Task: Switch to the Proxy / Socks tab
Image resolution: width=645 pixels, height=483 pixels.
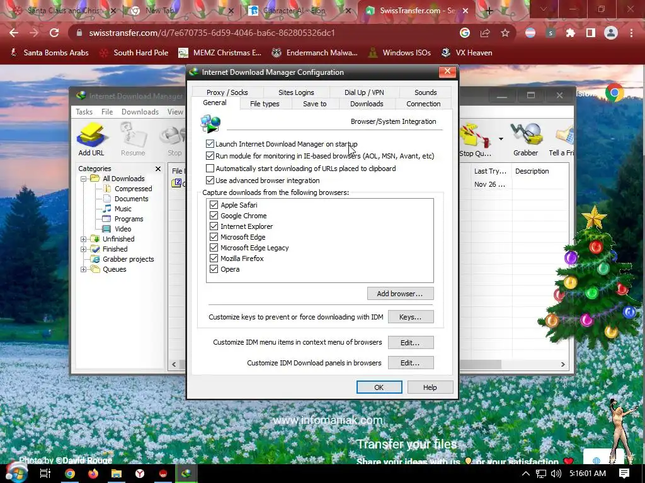Action: (227, 92)
